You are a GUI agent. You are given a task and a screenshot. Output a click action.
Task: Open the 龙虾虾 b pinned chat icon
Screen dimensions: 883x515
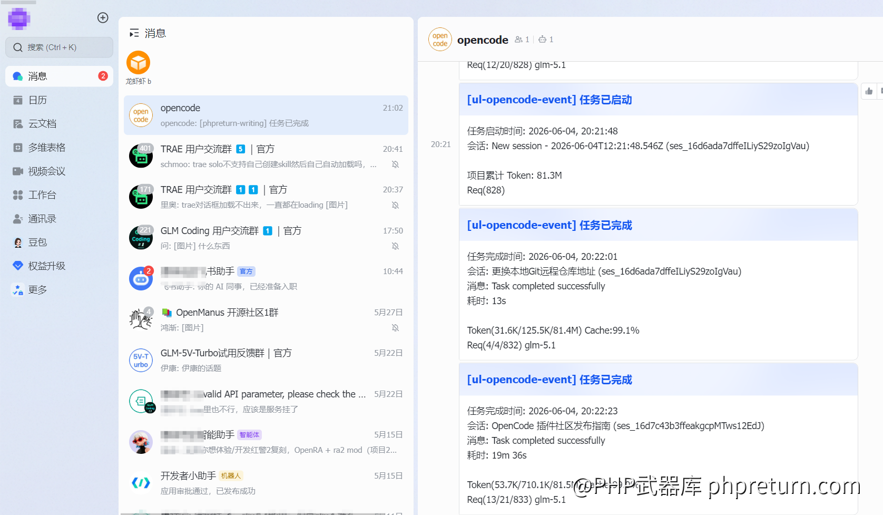click(138, 63)
